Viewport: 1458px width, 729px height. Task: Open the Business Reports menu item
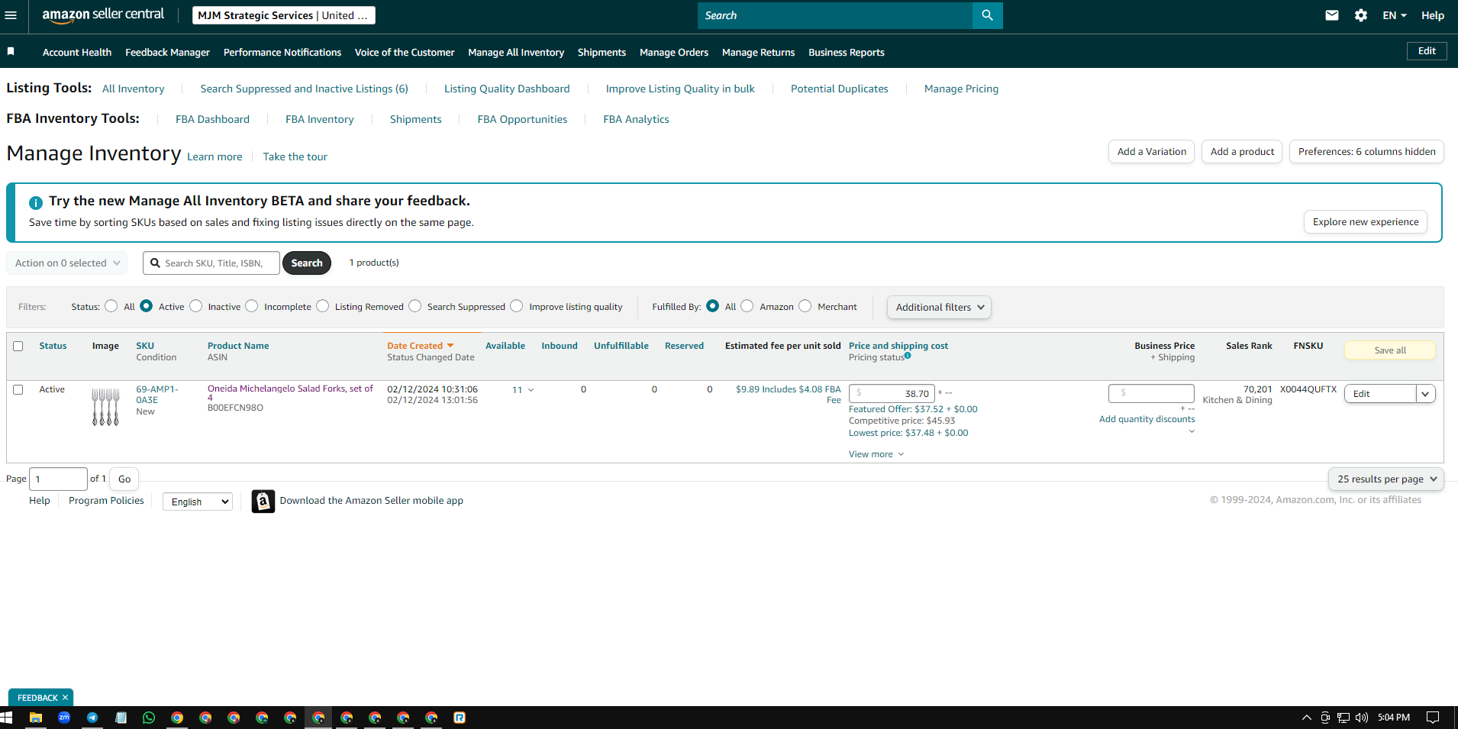(847, 52)
